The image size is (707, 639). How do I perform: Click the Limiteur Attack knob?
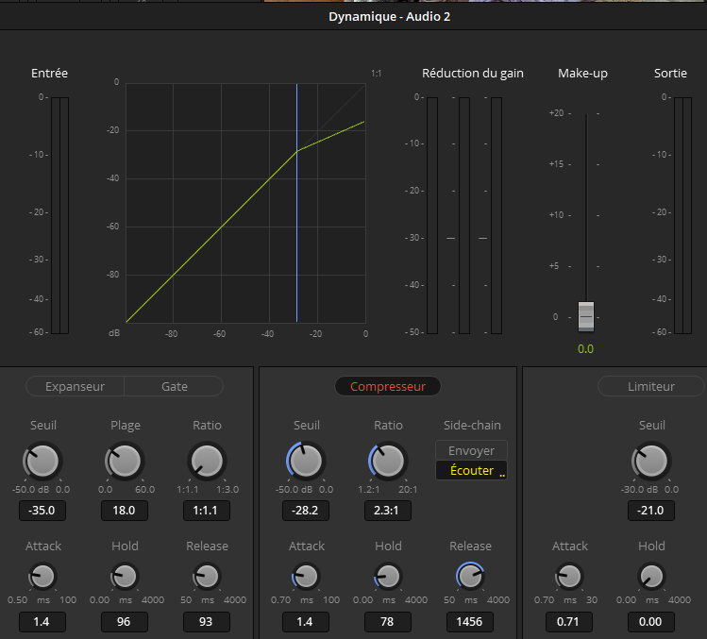tap(569, 576)
